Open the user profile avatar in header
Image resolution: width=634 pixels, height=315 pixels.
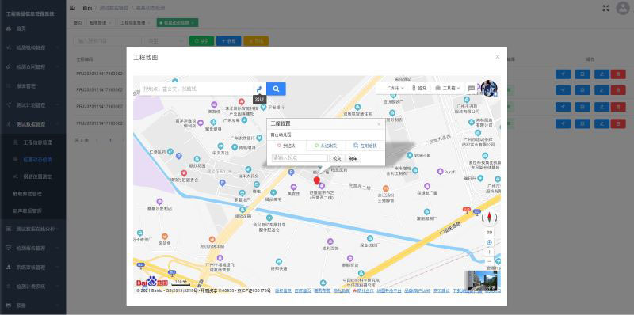point(623,8)
